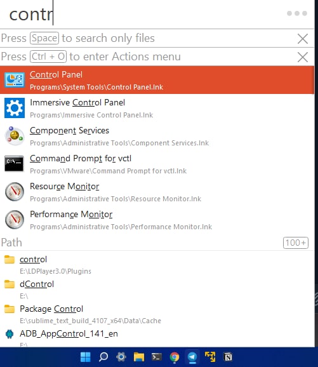Open Google Chrome from the taskbar
Screen dimensions: 318x367
coord(175,357)
